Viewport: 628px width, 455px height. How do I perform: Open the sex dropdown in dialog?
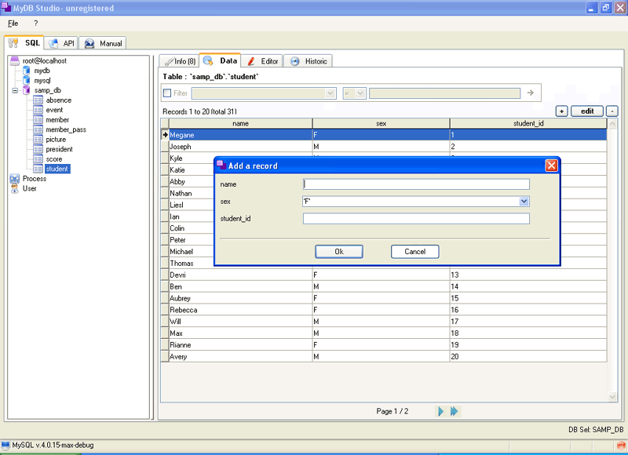524,202
